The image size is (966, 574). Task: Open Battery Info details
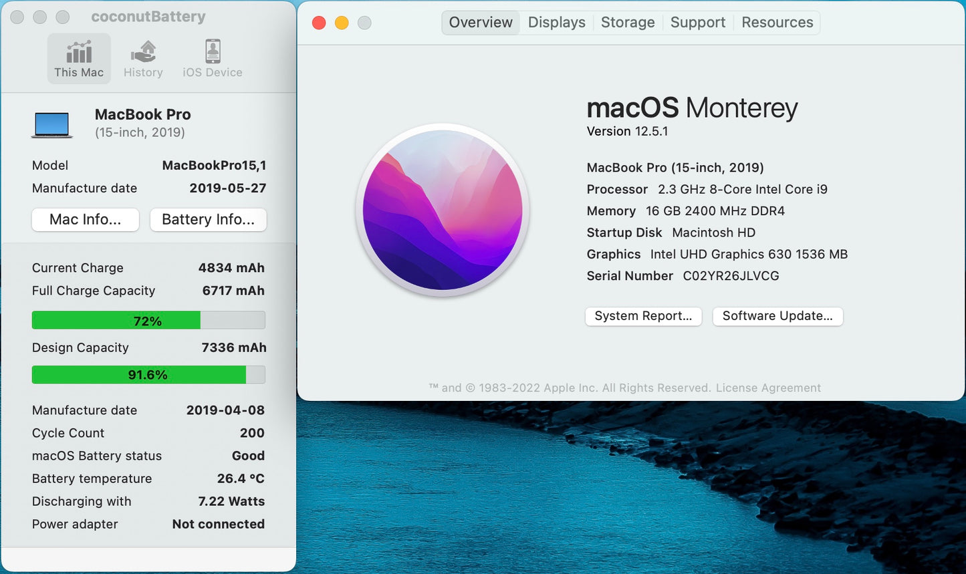point(208,219)
